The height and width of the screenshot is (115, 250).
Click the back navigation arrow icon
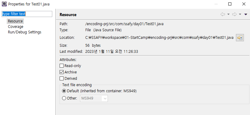(x=223, y=15)
